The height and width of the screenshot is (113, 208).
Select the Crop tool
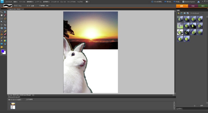point(5,25)
